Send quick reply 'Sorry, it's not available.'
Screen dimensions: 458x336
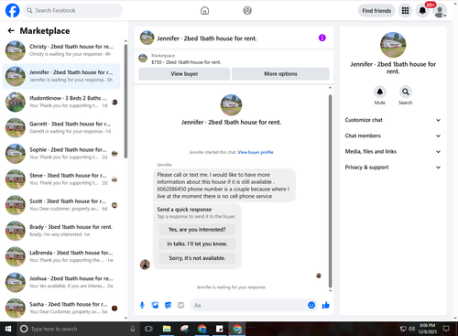pos(197,258)
